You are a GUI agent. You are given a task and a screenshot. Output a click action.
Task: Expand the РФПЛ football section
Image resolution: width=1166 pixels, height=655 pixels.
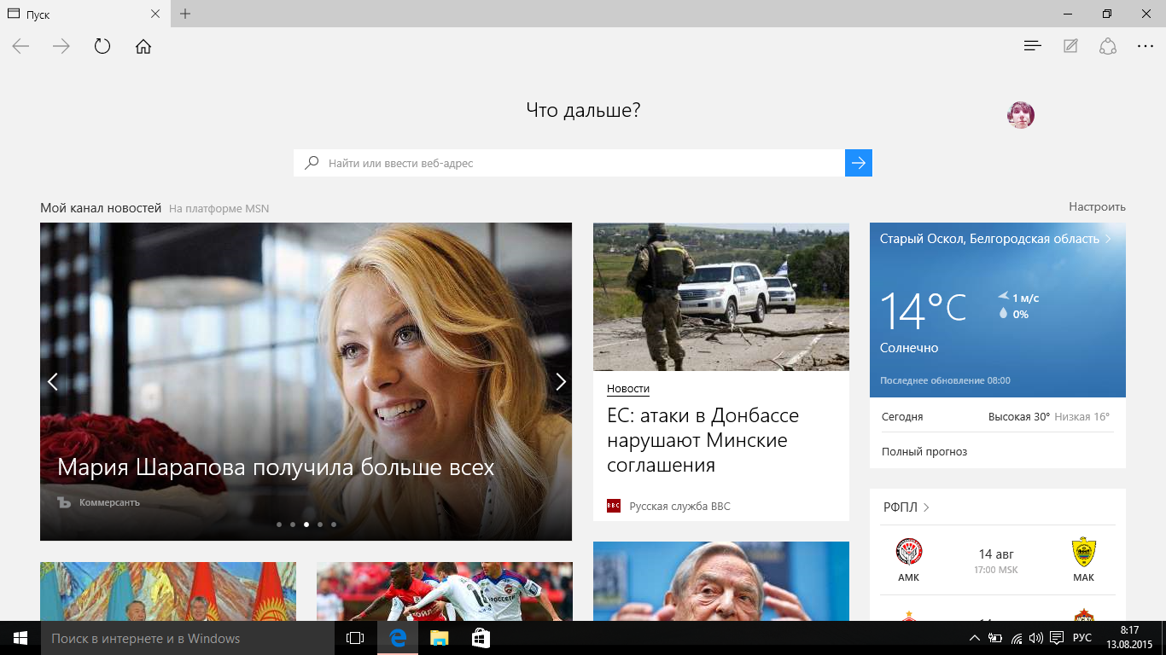pos(907,507)
